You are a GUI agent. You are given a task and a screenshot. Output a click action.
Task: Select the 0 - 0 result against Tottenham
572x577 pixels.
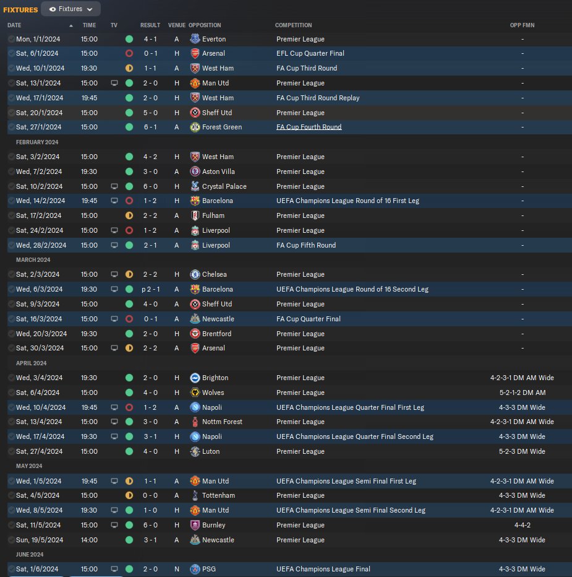tap(150, 495)
